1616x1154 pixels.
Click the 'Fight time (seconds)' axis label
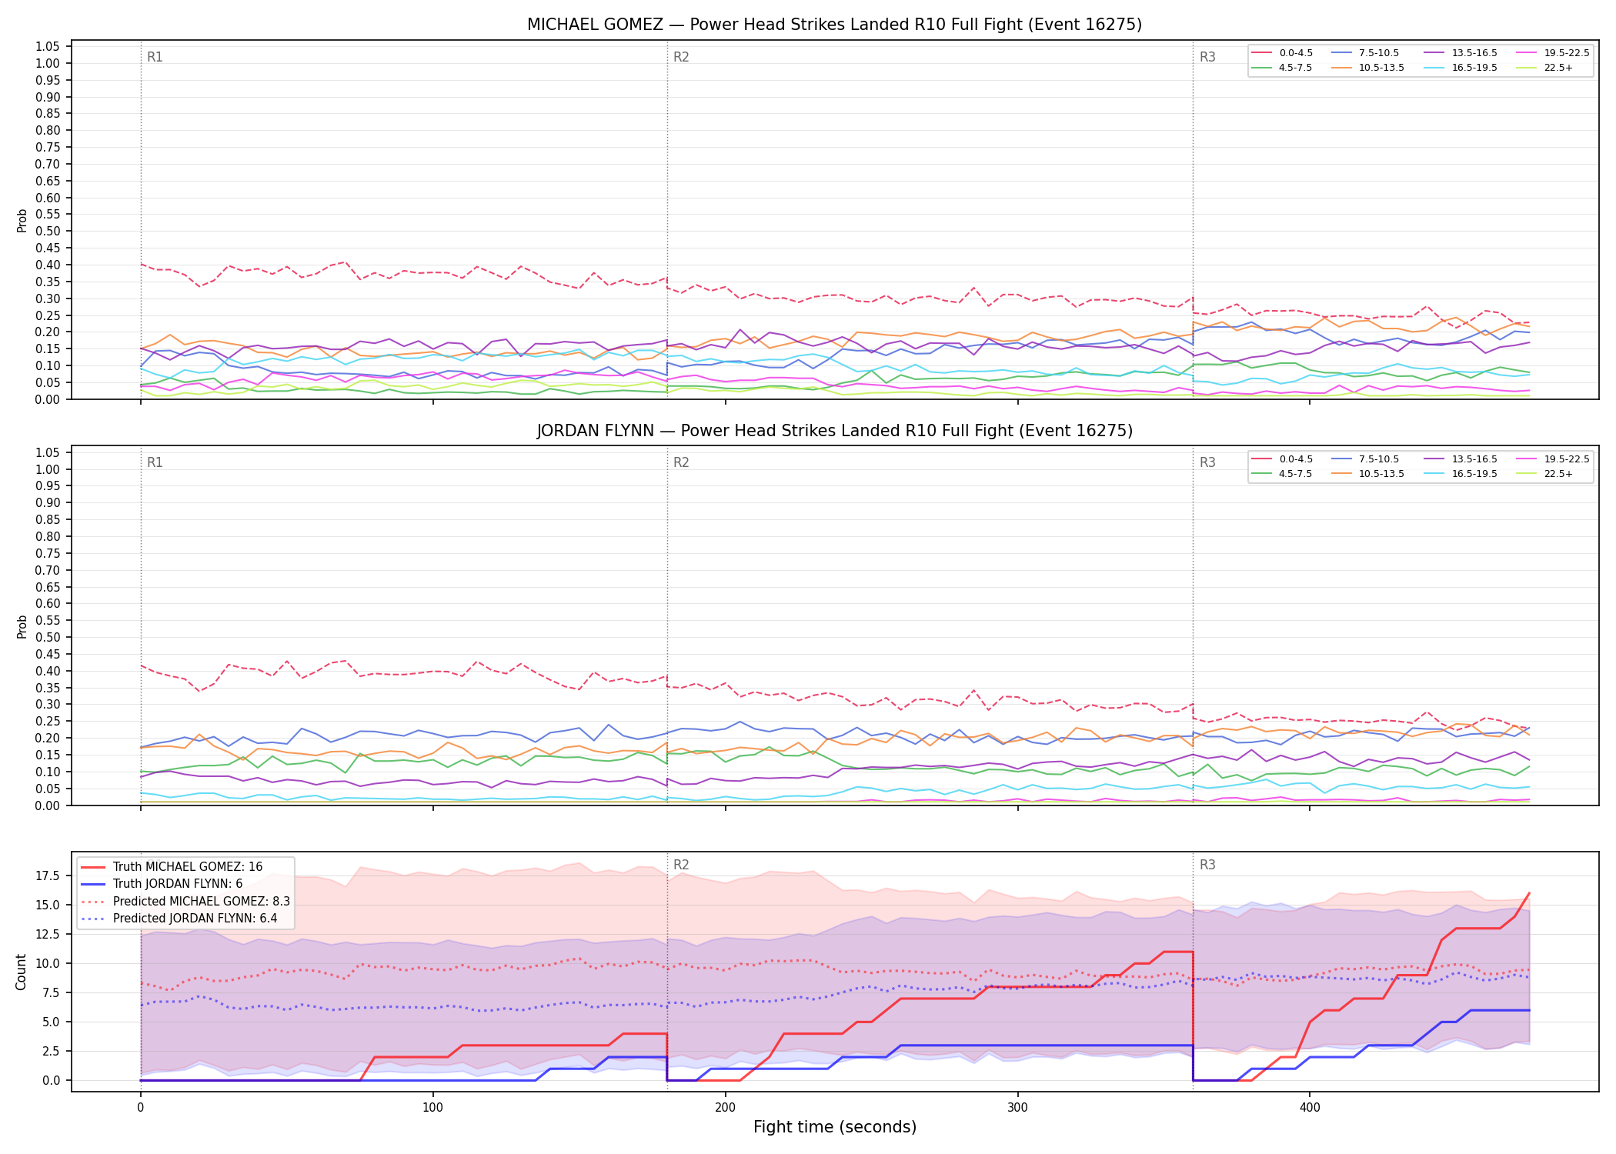coord(835,1127)
